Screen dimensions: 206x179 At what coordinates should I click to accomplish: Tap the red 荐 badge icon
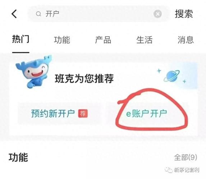coord(83,113)
